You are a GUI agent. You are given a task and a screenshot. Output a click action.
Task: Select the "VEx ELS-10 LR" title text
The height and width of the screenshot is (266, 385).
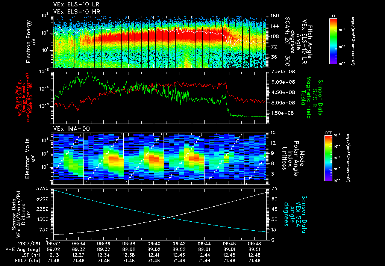76,5
